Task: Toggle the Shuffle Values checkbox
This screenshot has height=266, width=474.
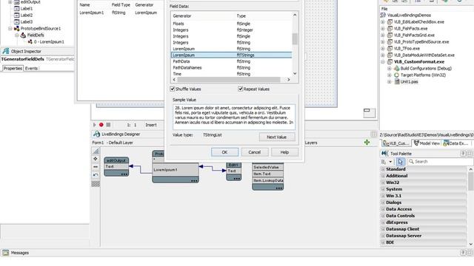Action: (x=173, y=89)
